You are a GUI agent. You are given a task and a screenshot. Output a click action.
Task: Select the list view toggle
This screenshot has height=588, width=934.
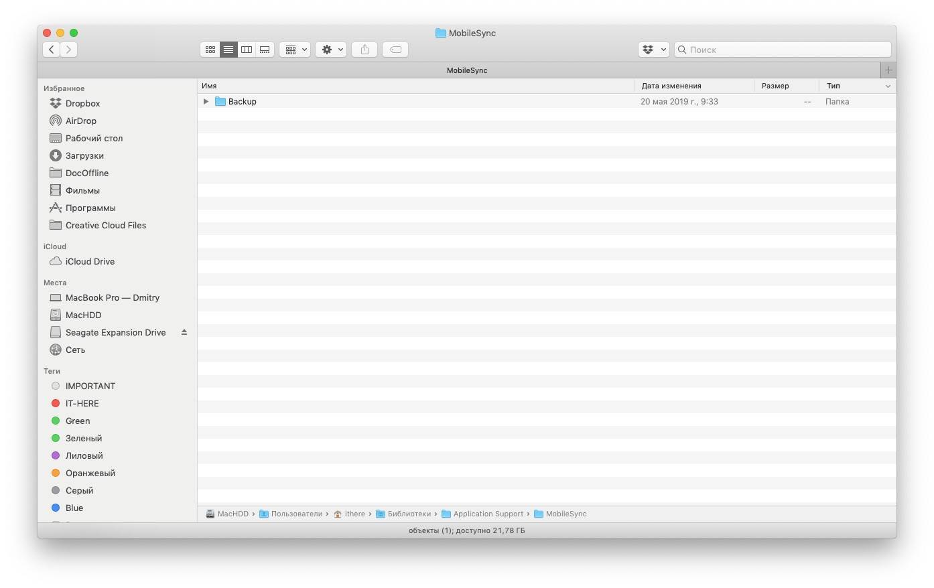[x=228, y=50]
